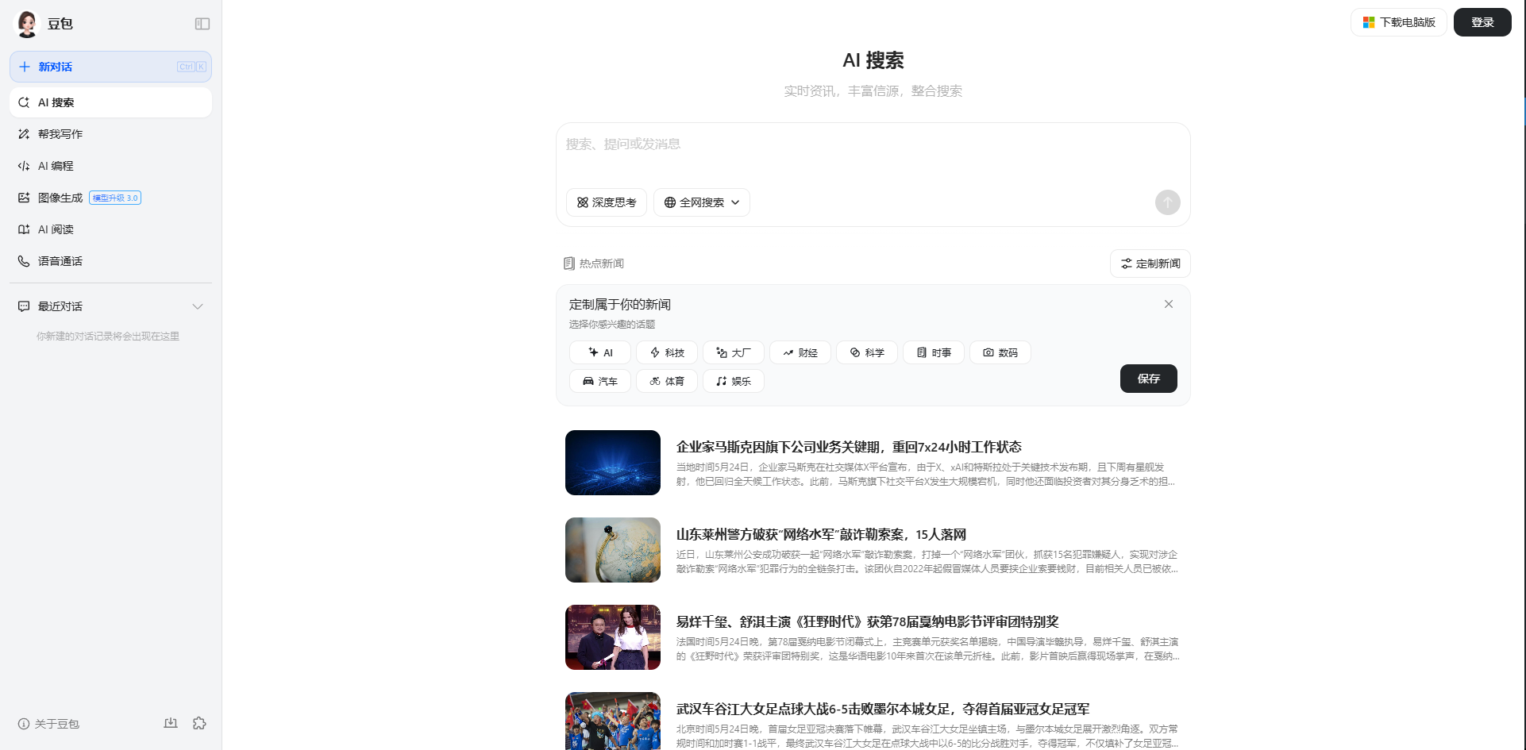Collapse the 最近对话 section chevron
This screenshot has width=1526, height=750.
(x=198, y=306)
